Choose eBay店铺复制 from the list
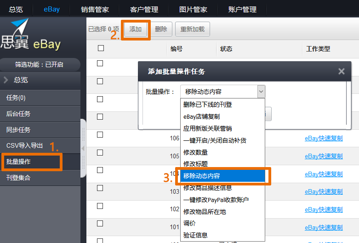The image size is (359, 243). point(222,116)
